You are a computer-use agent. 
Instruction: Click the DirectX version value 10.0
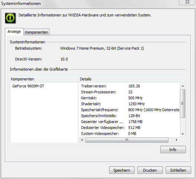(x=64, y=59)
